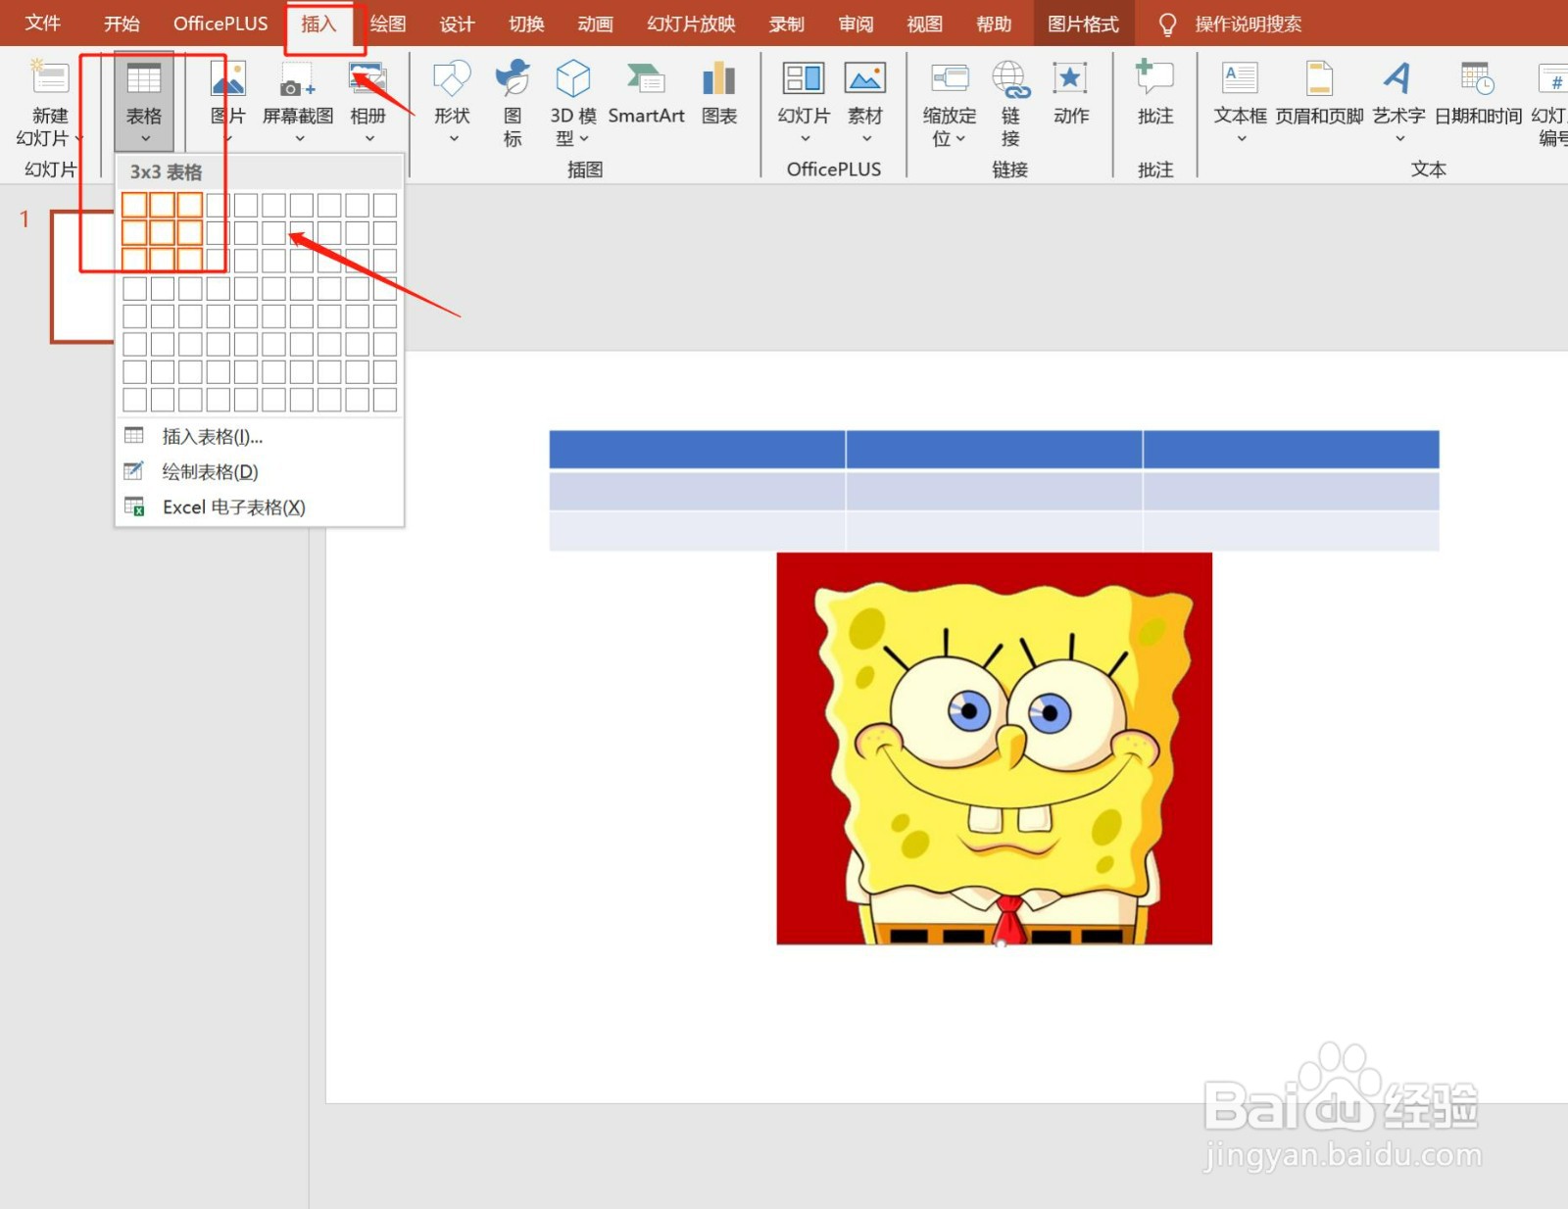Expand the Text Box (文本框) dropdown arrow
The width and height of the screenshot is (1568, 1209).
click(1242, 139)
